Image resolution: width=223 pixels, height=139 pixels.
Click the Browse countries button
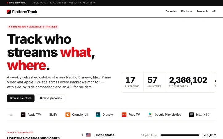coord(21,98)
